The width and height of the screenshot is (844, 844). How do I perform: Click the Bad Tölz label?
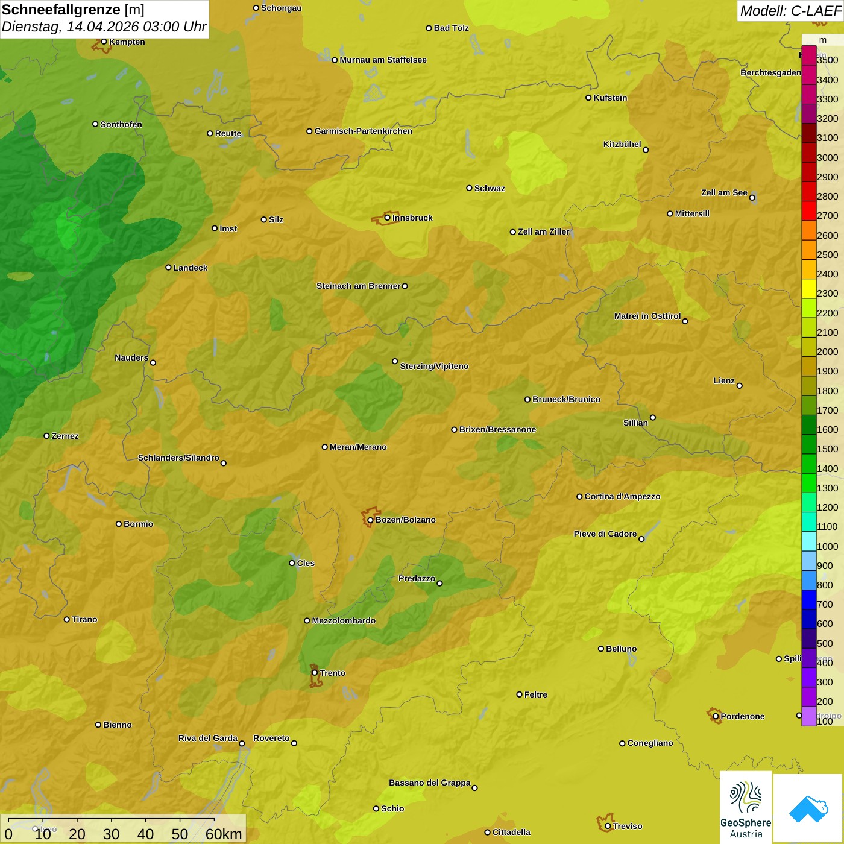452,28
